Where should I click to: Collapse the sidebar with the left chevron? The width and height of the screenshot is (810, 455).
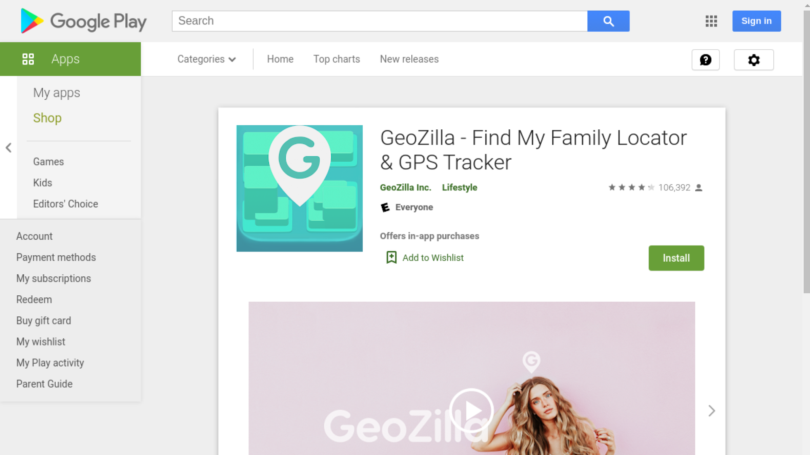[8, 148]
